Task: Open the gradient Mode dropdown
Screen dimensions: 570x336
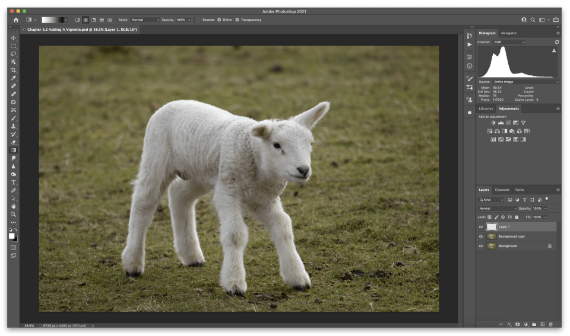Action: coord(145,20)
